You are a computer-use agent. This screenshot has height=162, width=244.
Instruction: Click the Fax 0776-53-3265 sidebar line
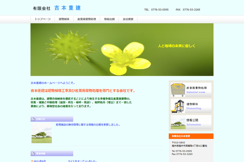pyautogui.click(x=182, y=154)
